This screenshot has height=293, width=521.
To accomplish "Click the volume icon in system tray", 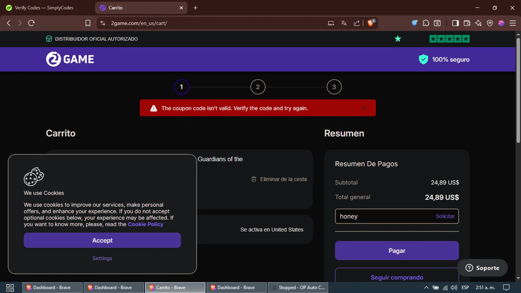I will [454, 287].
